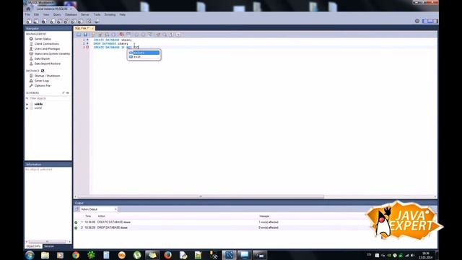
Task: Click the Windows Start button
Action: (30, 255)
